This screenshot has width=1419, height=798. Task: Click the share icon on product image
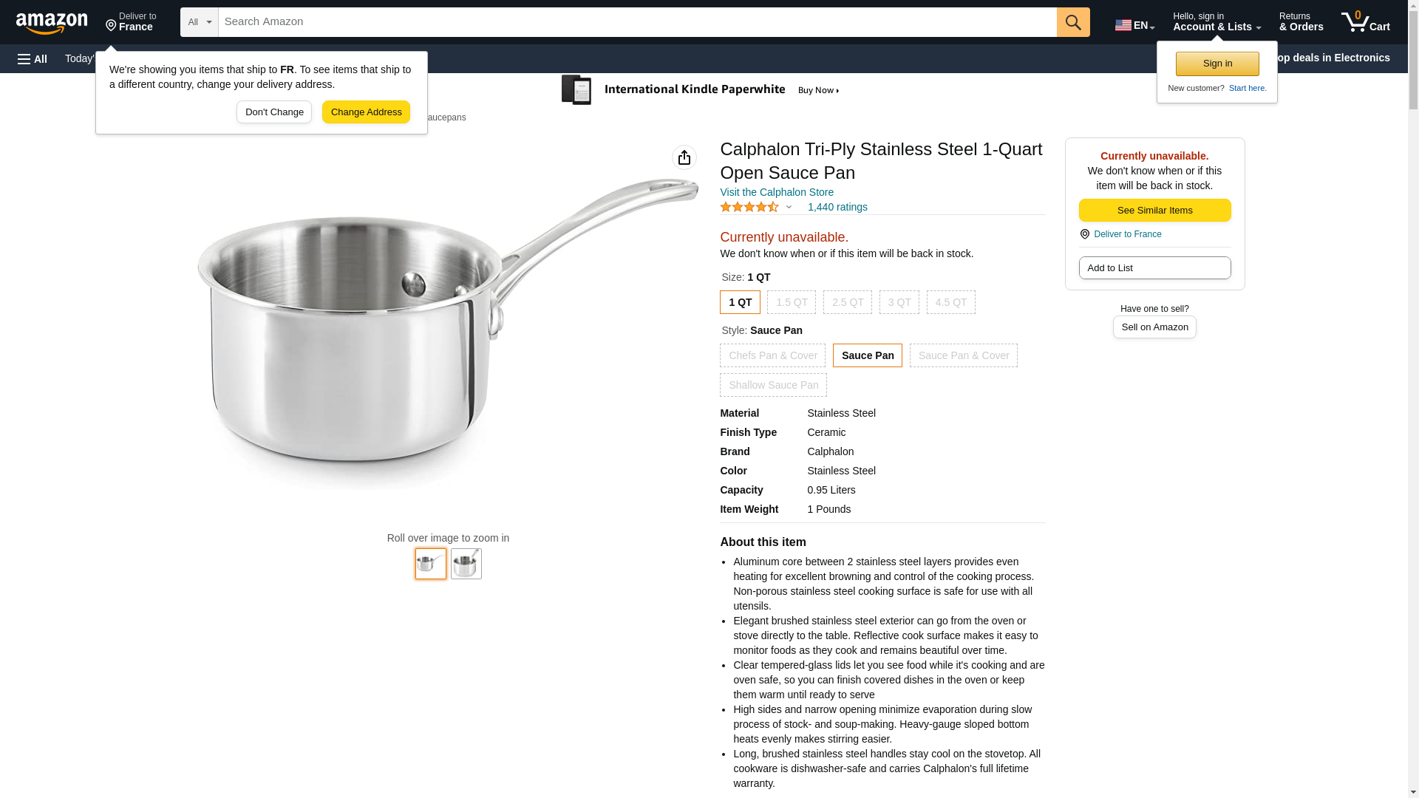click(684, 157)
